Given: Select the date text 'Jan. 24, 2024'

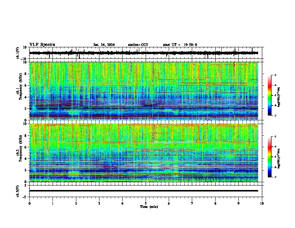Looking at the screenshot, I should point(104,45).
